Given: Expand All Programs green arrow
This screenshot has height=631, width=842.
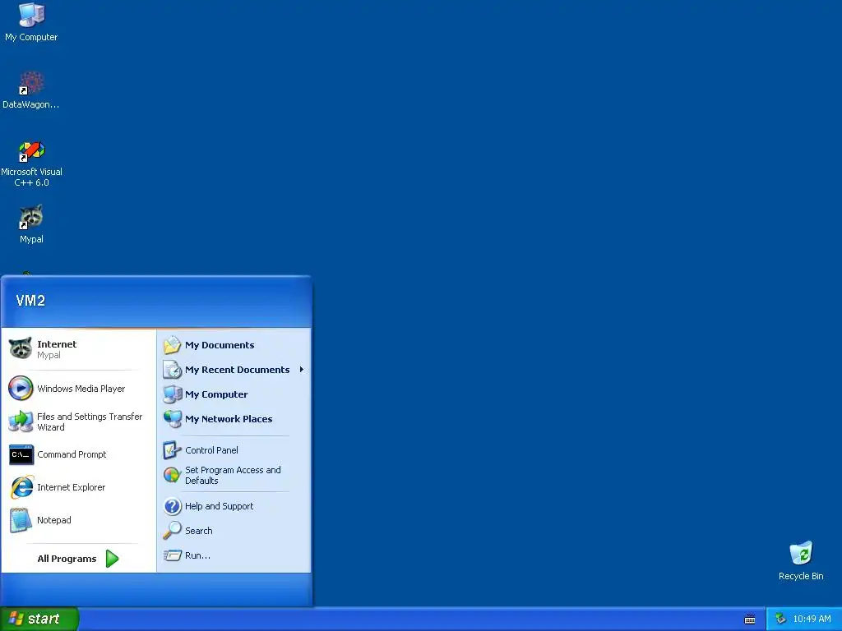Looking at the screenshot, I should (112, 559).
